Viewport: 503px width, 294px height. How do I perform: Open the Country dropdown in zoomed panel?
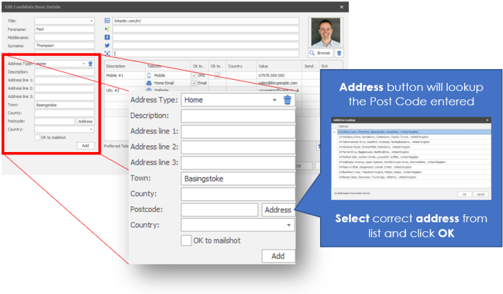point(289,225)
